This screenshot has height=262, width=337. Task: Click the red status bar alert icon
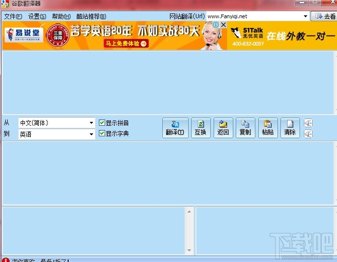(x=6, y=260)
